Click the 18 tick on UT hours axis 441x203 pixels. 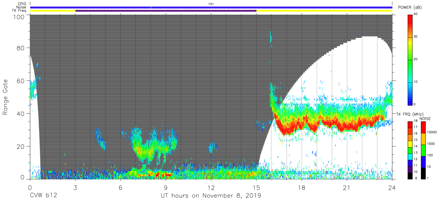[x=302, y=188]
